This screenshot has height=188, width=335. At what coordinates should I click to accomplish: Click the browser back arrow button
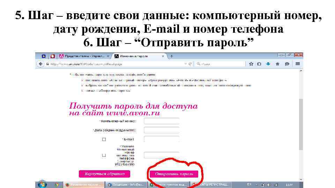(x=40, y=64)
